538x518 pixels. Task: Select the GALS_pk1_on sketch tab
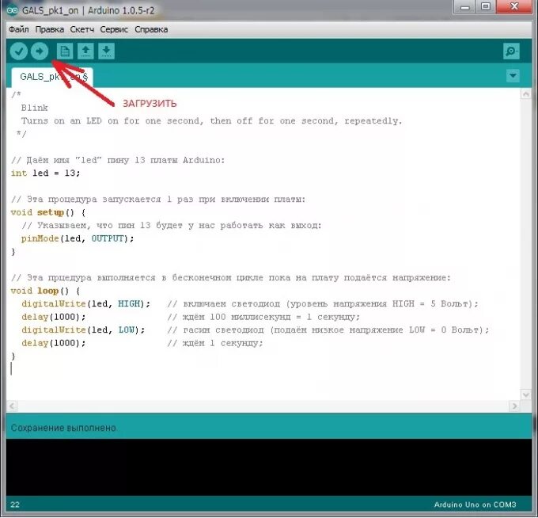coord(52,77)
